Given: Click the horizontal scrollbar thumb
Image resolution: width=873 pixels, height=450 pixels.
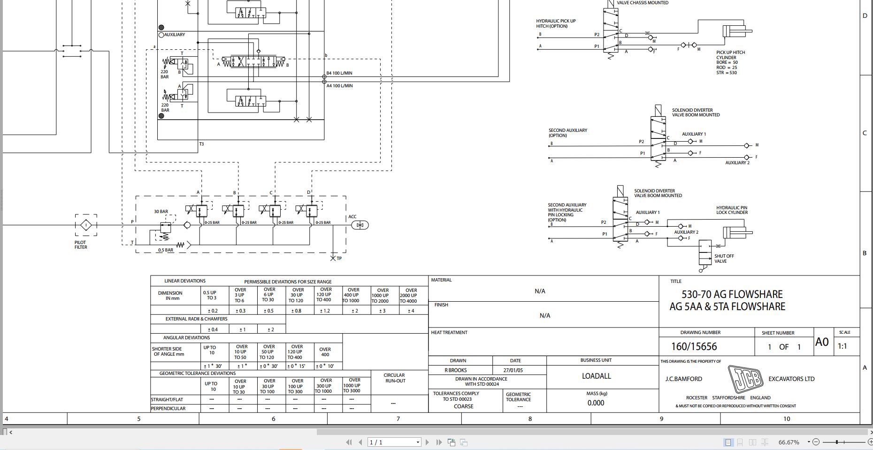Looking at the screenshot, I should [x=593, y=432].
